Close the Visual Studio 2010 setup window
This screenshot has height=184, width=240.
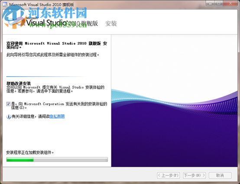230,3
